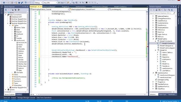Collapse the userAccount table node
The width and height of the screenshot is (181, 102).
pos(12,40)
